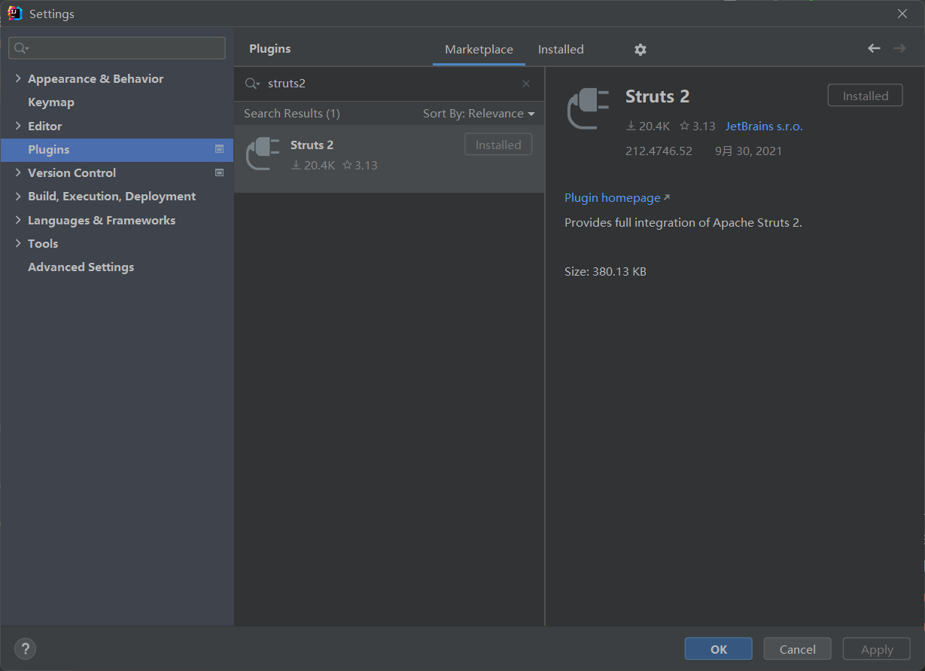Click the settings search input field

click(x=117, y=48)
